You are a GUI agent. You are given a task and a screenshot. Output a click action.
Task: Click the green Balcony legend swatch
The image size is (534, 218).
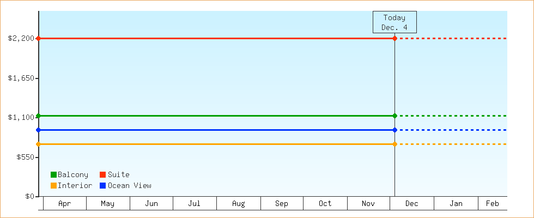(x=53, y=174)
